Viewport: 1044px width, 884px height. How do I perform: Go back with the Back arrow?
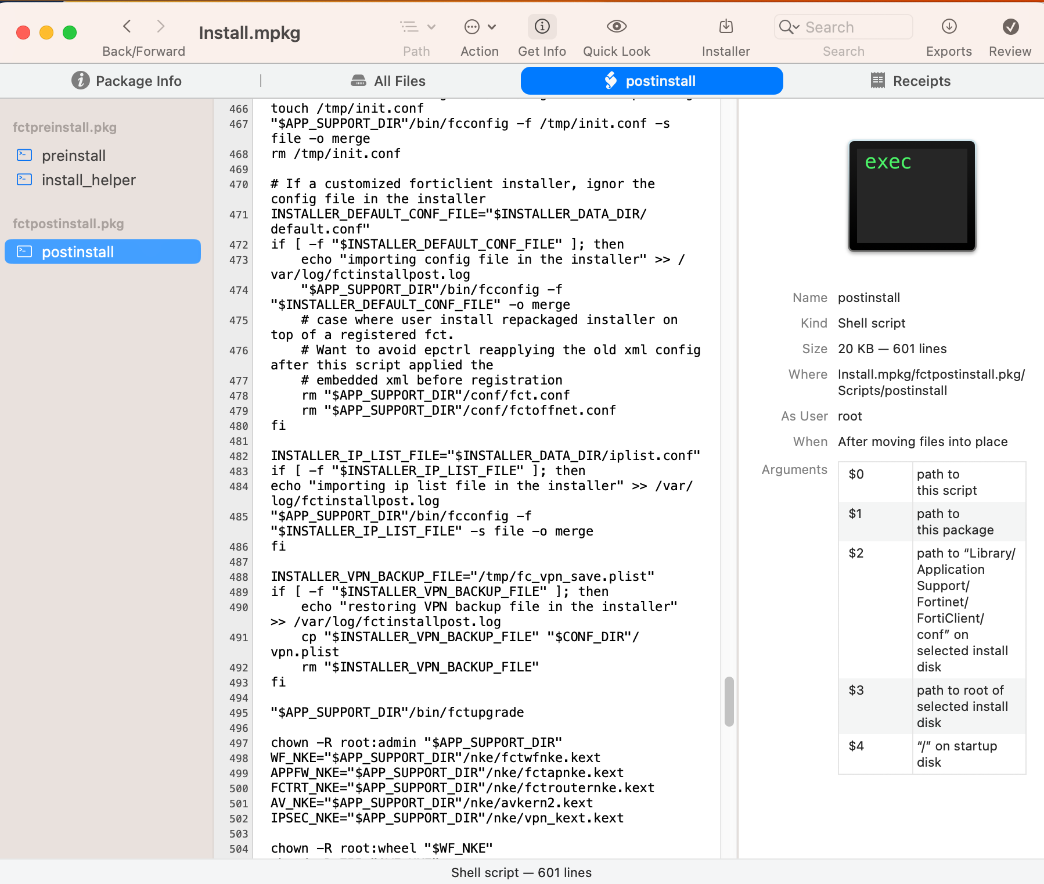pyautogui.click(x=127, y=26)
